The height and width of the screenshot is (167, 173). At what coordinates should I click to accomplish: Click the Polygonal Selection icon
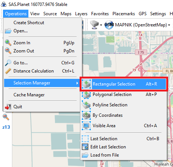86,95
